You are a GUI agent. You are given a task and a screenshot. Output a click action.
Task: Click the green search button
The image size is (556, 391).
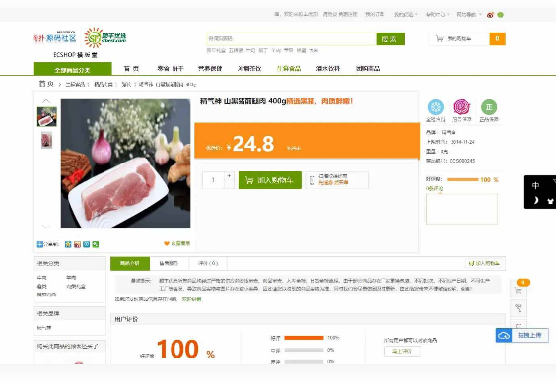390,39
